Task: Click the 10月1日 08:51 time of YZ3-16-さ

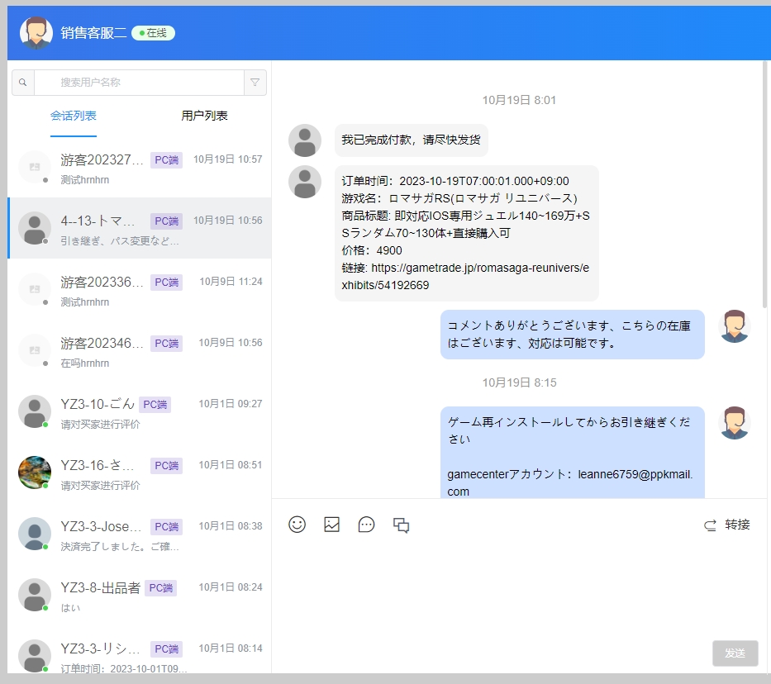Action: point(230,465)
